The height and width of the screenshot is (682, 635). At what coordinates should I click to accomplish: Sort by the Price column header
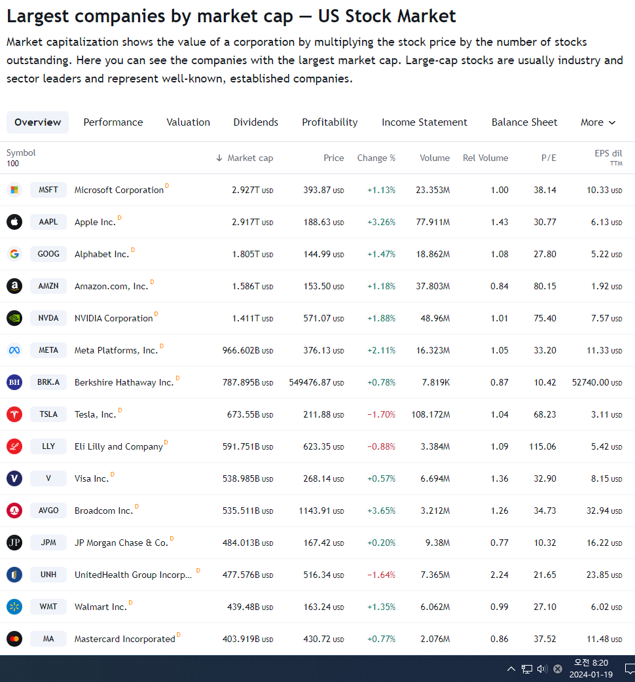point(334,158)
